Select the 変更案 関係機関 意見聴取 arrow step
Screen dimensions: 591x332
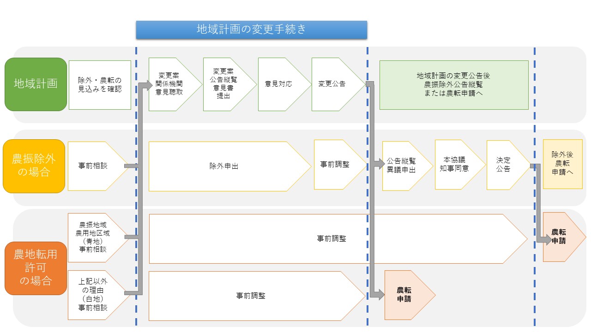click(x=170, y=84)
